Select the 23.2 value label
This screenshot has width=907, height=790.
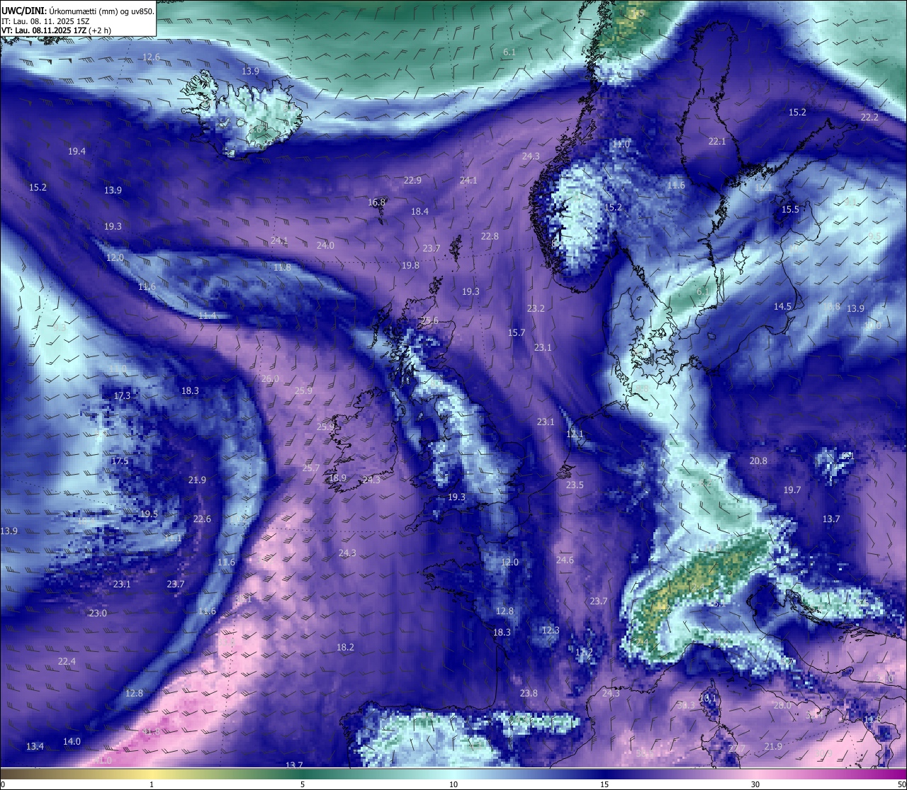536,308
